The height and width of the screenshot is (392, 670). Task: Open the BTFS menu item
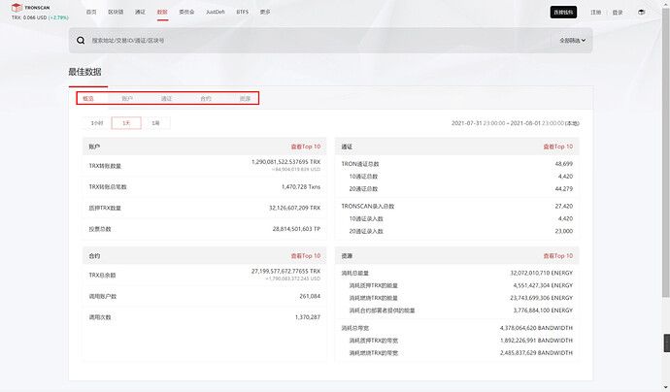click(243, 12)
